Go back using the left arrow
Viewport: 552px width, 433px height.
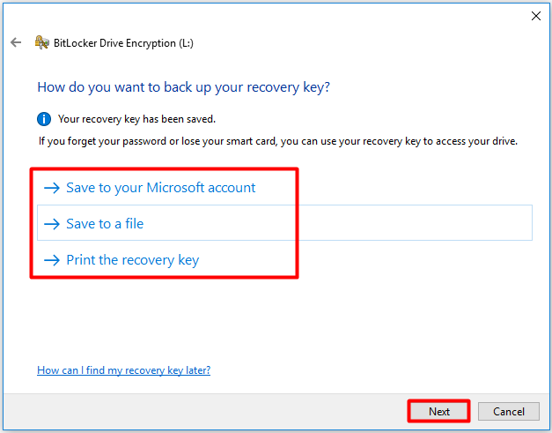16,42
